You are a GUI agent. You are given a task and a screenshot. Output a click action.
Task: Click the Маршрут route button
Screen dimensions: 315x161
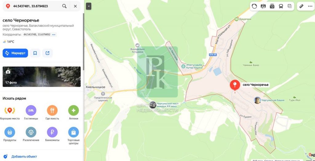15,53
